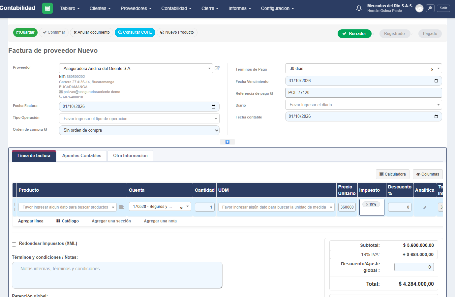Image resolution: width=455 pixels, height=297 pixels.
Task: Expand Orden de compra select
Action: [x=139, y=130]
